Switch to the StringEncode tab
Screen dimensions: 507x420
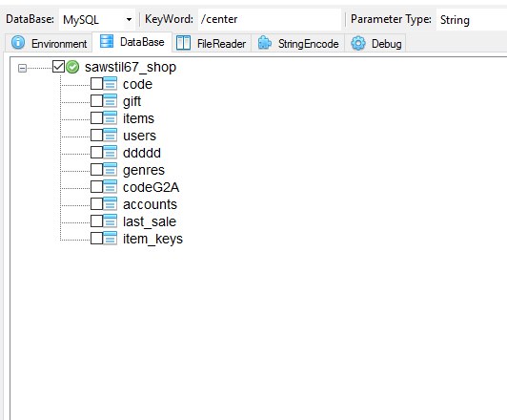tap(298, 43)
